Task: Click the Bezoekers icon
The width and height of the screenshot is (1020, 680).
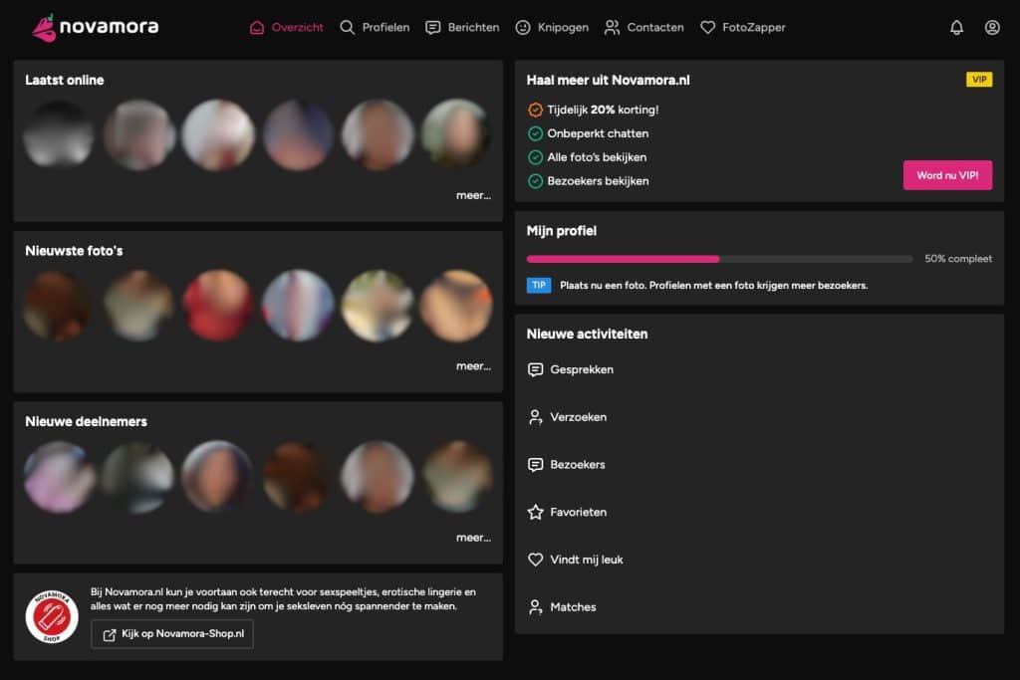Action: coord(535,464)
